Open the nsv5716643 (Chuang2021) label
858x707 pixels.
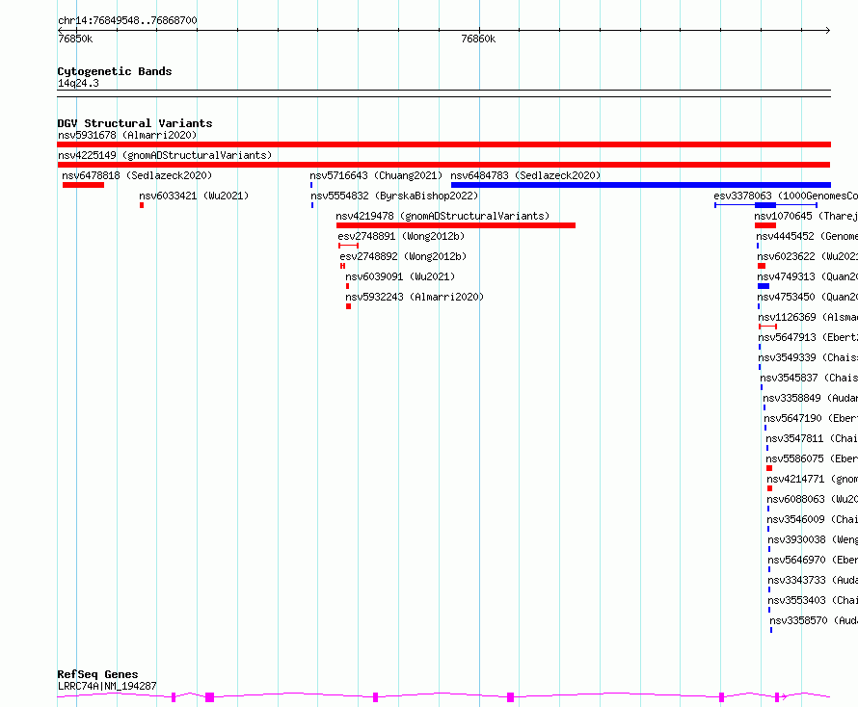pyautogui.click(x=376, y=175)
